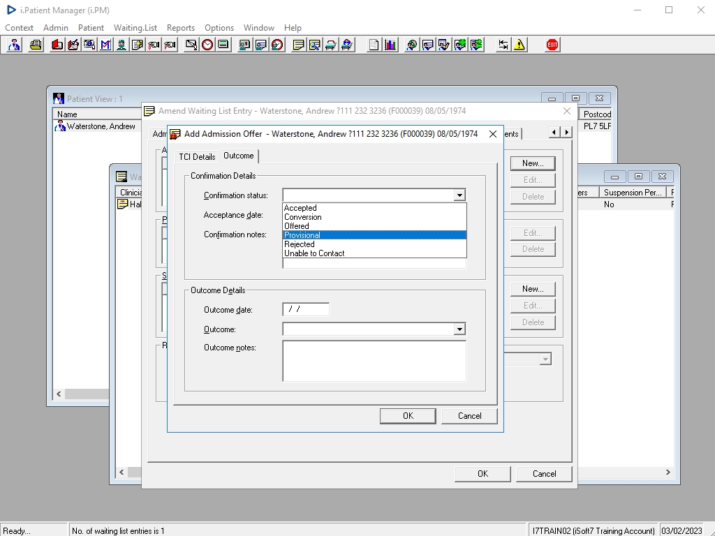This screenshot has height=536, width=715.
Task: Open the Reports menu
Action: [181, 28]
